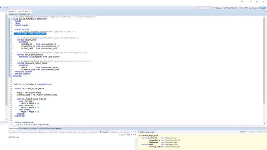Click /dmo/flight_price type link
The width and height of the screenshot is (267, 150).
(x=171, y=145)
